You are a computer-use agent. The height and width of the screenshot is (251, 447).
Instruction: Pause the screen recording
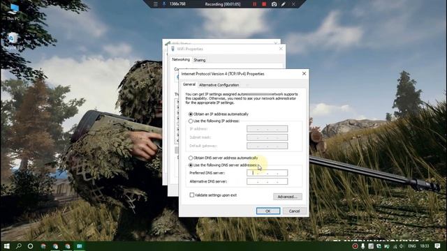click(254, 4)
